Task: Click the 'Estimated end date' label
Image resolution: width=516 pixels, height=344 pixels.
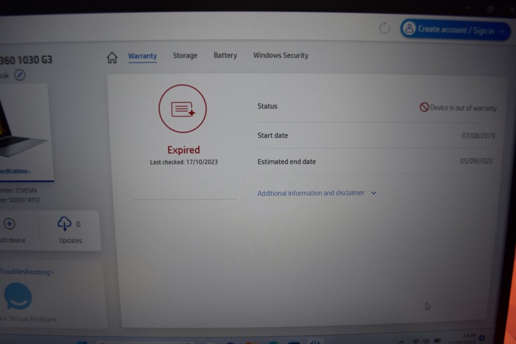Action: click(x=286, y=162)
